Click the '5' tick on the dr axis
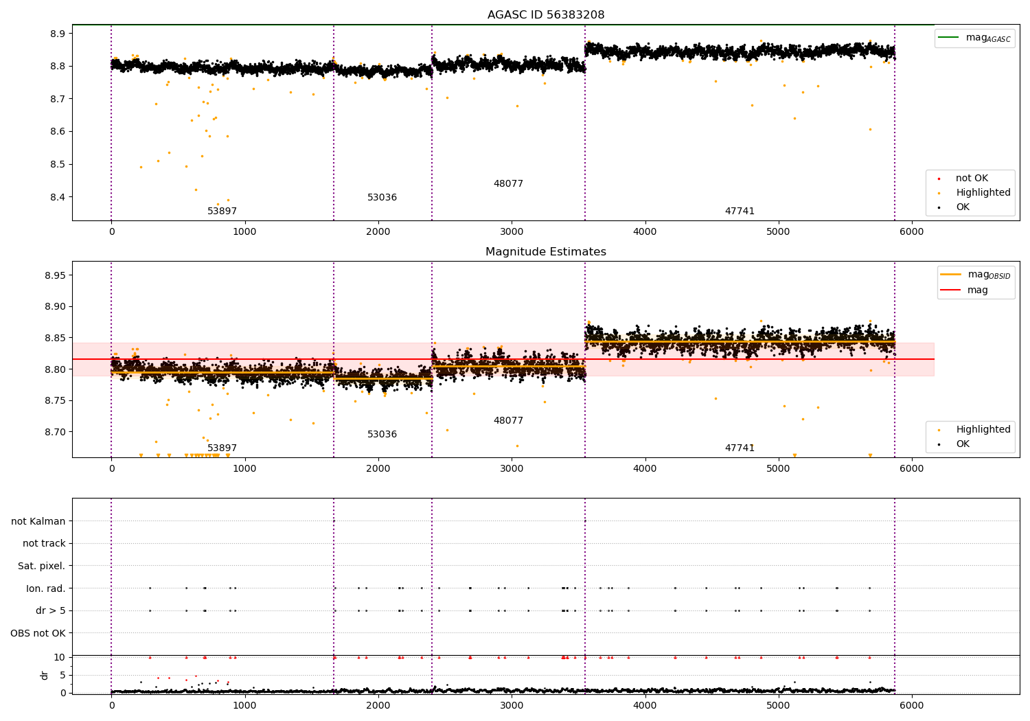The width and height of the screenshot is (1030, 721). tap(63, 676)
